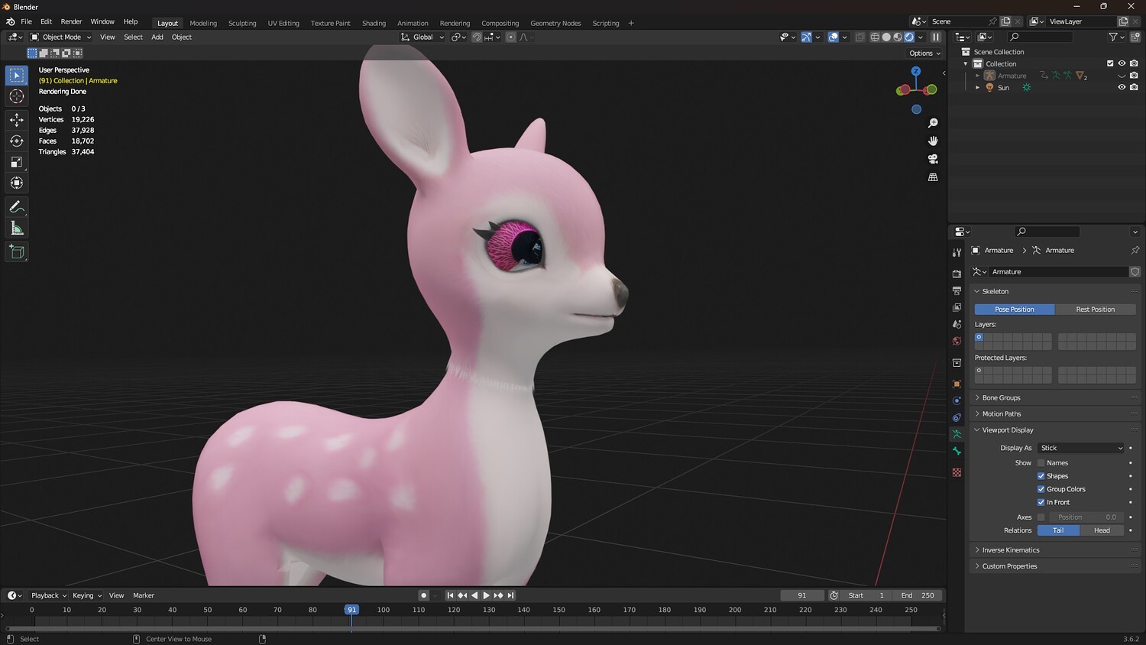Open the timeline Marker menu

144,595
